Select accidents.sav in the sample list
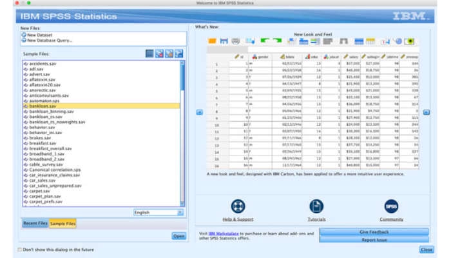The width and height of the screenshot is (451, 258). [101, 64]
